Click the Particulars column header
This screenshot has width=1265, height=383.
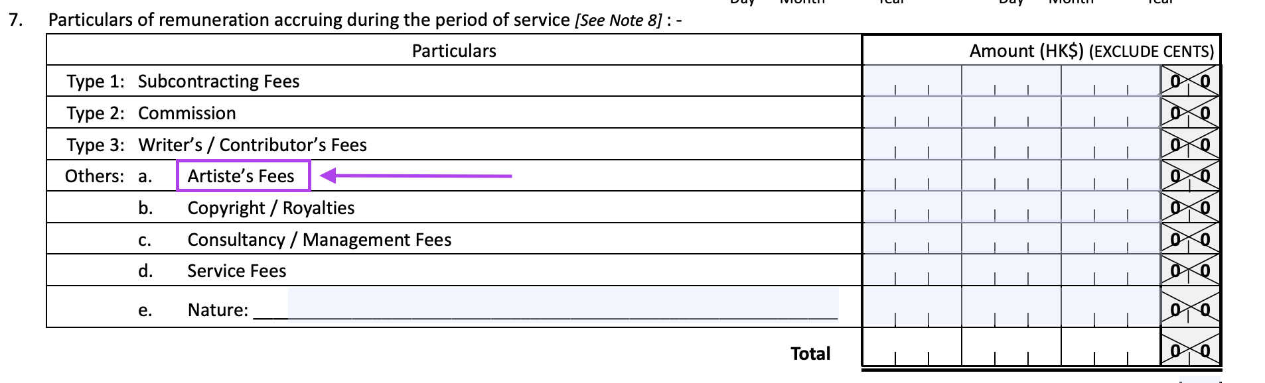[454, 51]
